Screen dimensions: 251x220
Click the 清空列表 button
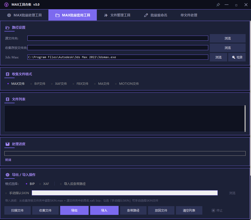point(189,210)
